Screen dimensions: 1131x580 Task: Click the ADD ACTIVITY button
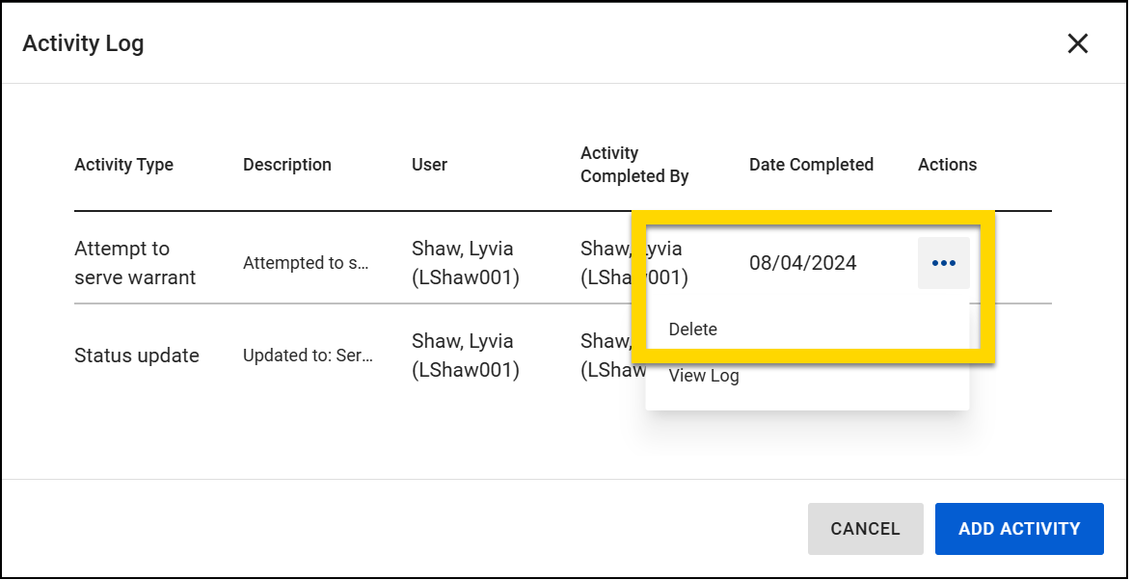(x=1019, y=528)
